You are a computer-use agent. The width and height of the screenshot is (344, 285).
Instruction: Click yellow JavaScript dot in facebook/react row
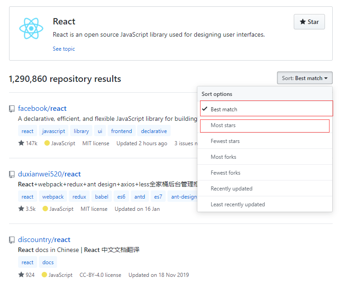(x=47, y=143)
